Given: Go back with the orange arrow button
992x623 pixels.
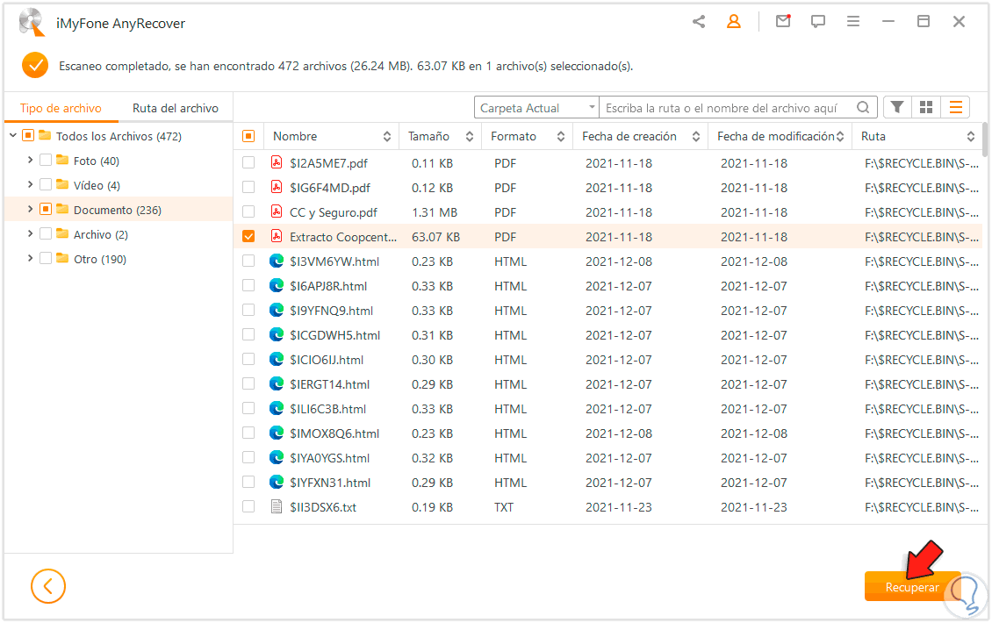Looking at the screenshot, I should click(x=48, y=586).
